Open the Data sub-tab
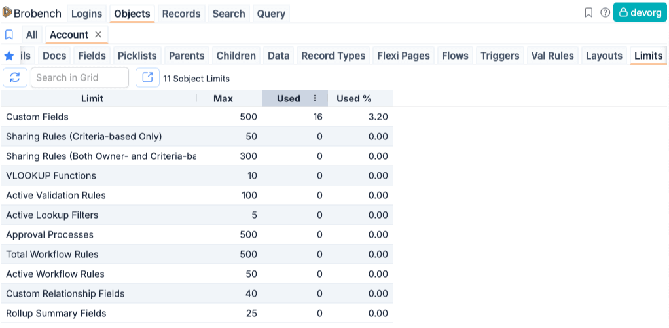The width and height of the screenshot is (669, 328). [x=279, y=56]
